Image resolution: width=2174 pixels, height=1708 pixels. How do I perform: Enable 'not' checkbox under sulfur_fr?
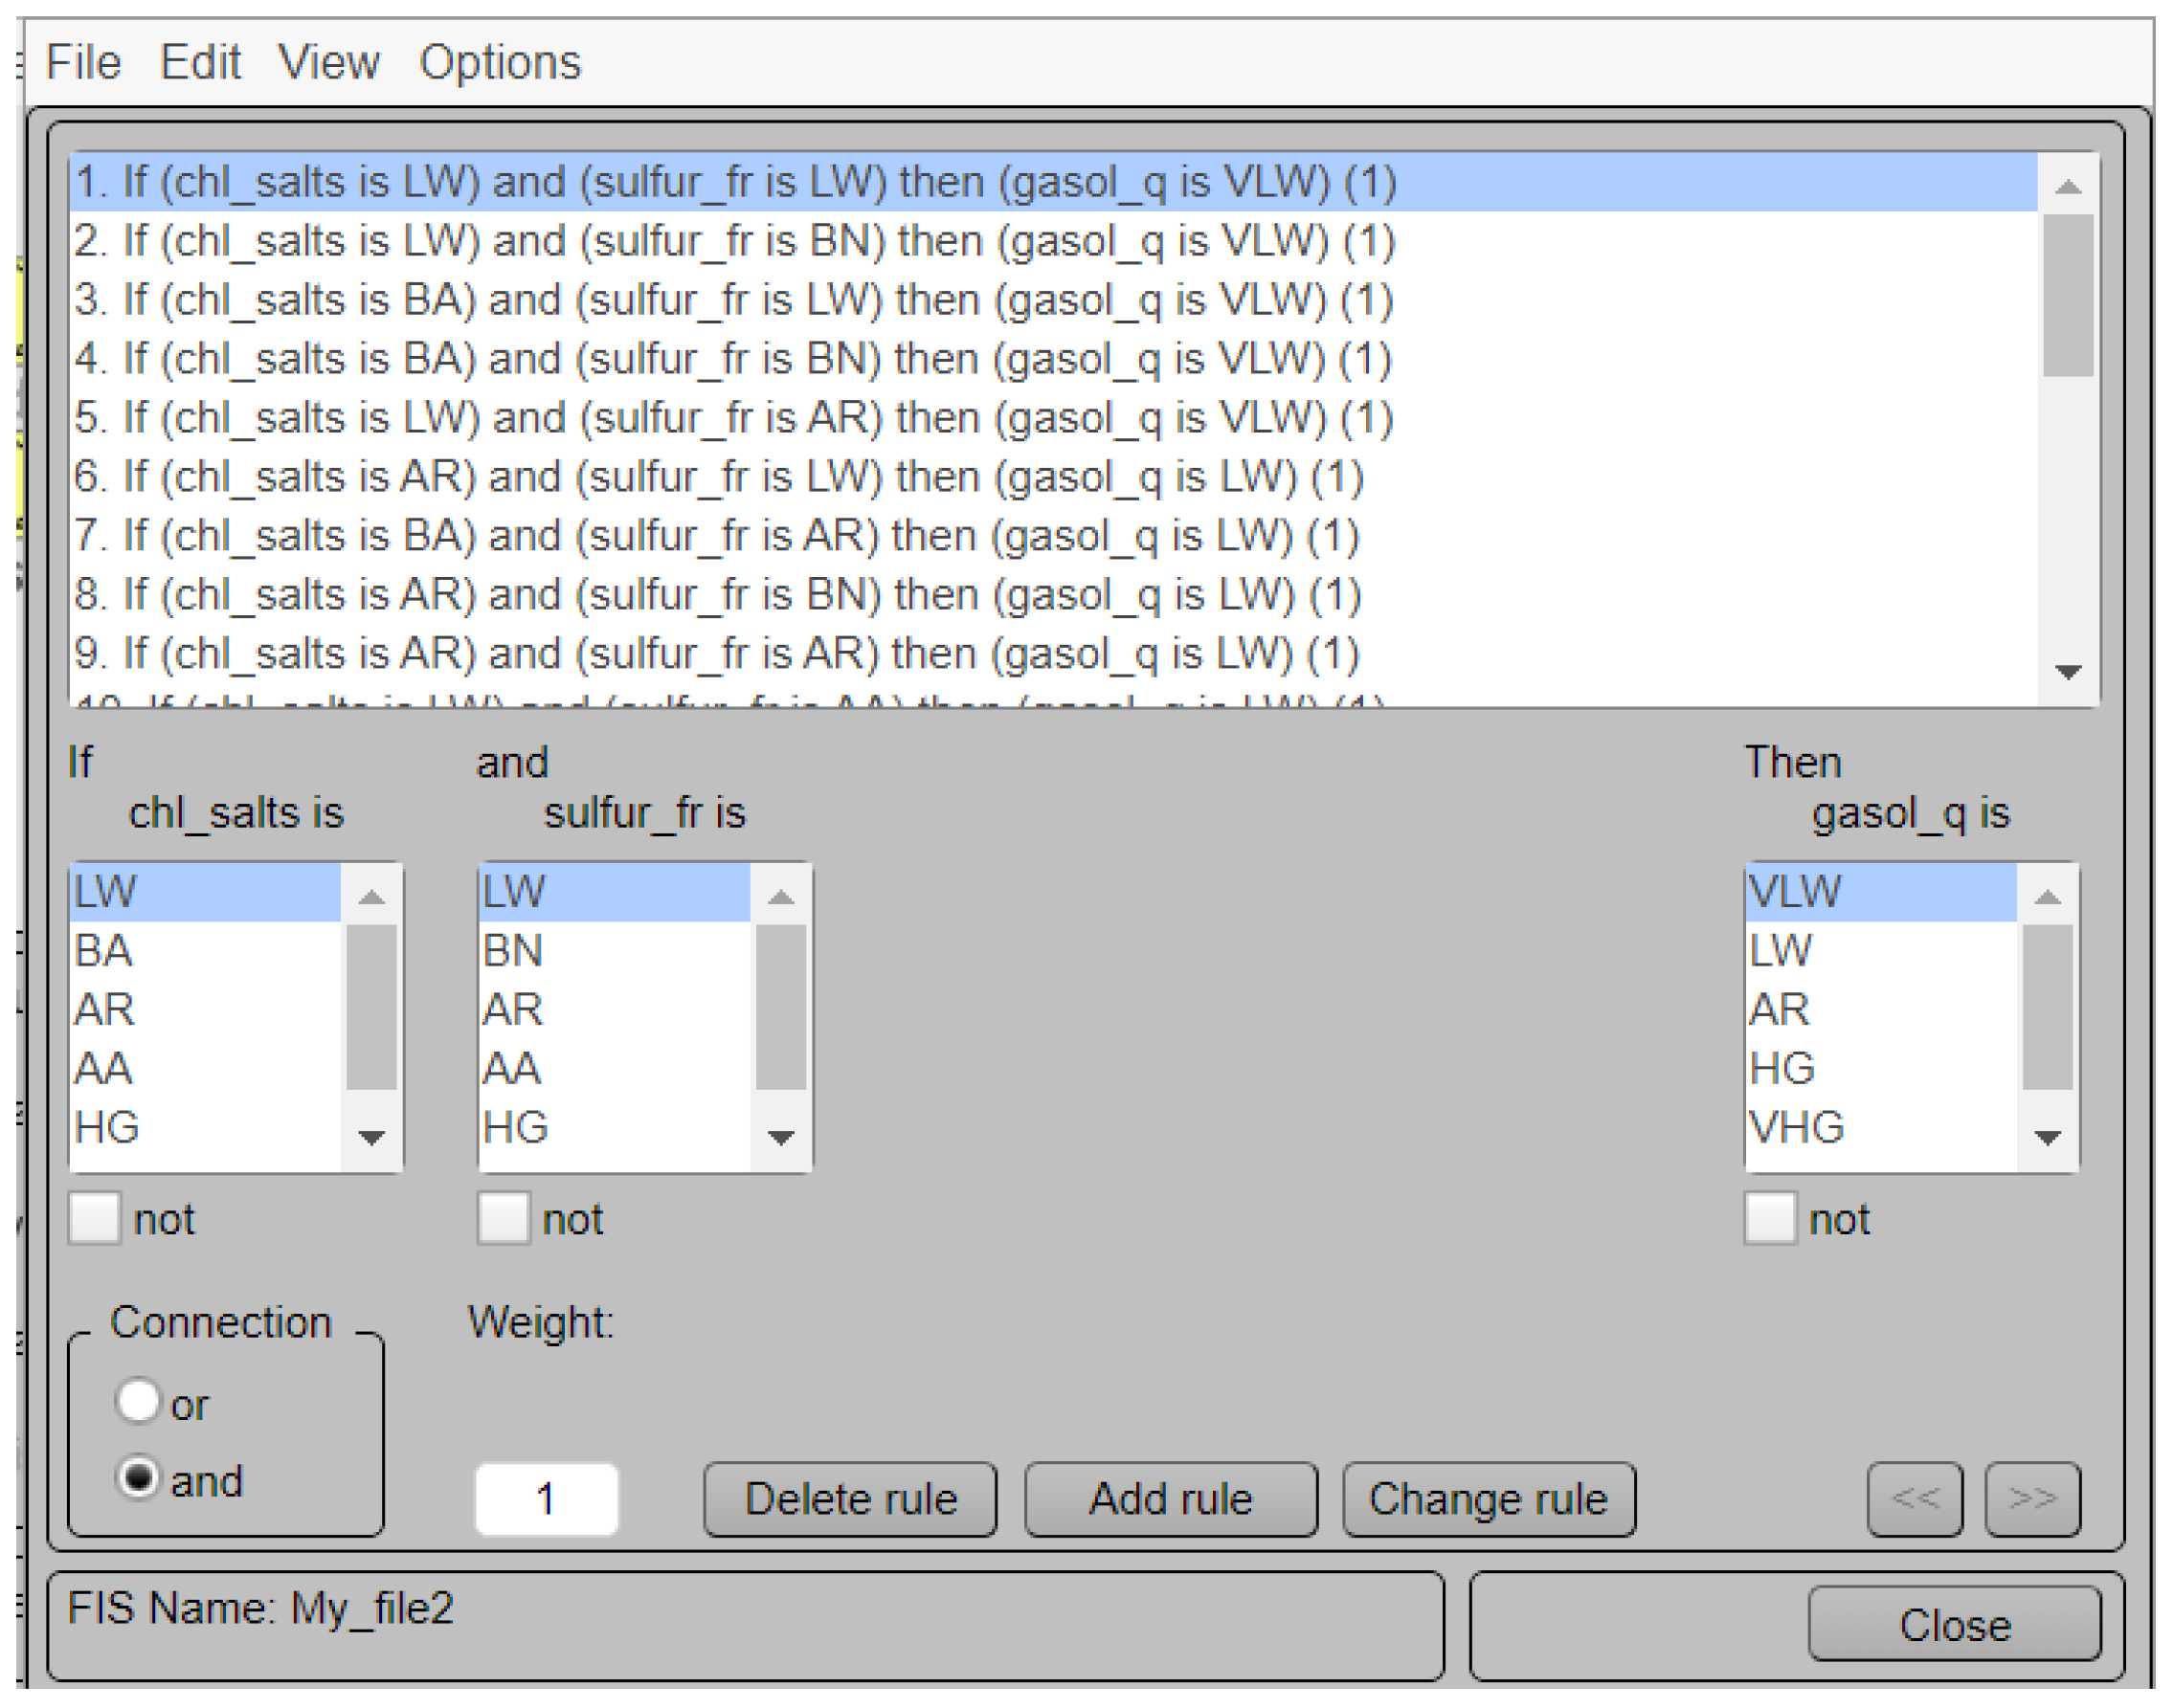[x=504, y=1218]
